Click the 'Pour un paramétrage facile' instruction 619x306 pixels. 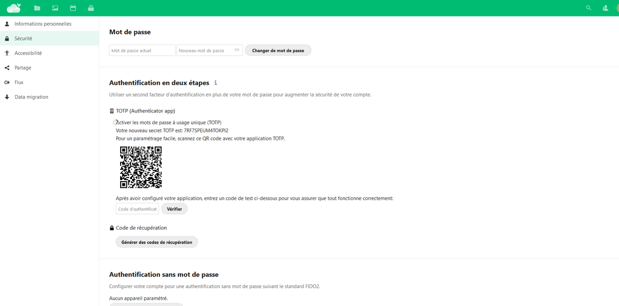tap(201, 138)
